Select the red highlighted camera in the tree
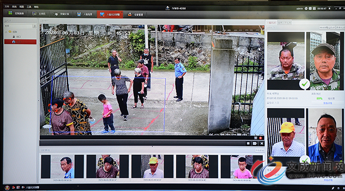This screenshot has width=345, height=191. [20, 42]
